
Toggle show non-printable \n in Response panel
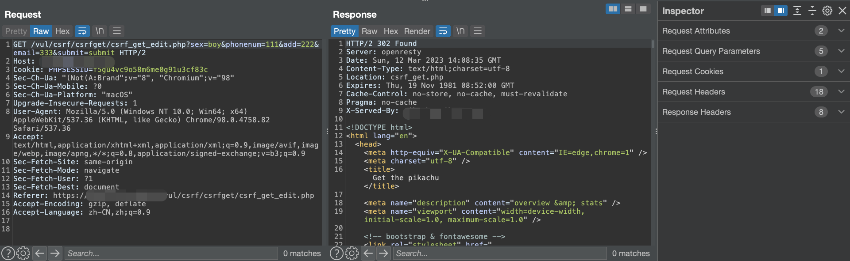click(460, 31)
